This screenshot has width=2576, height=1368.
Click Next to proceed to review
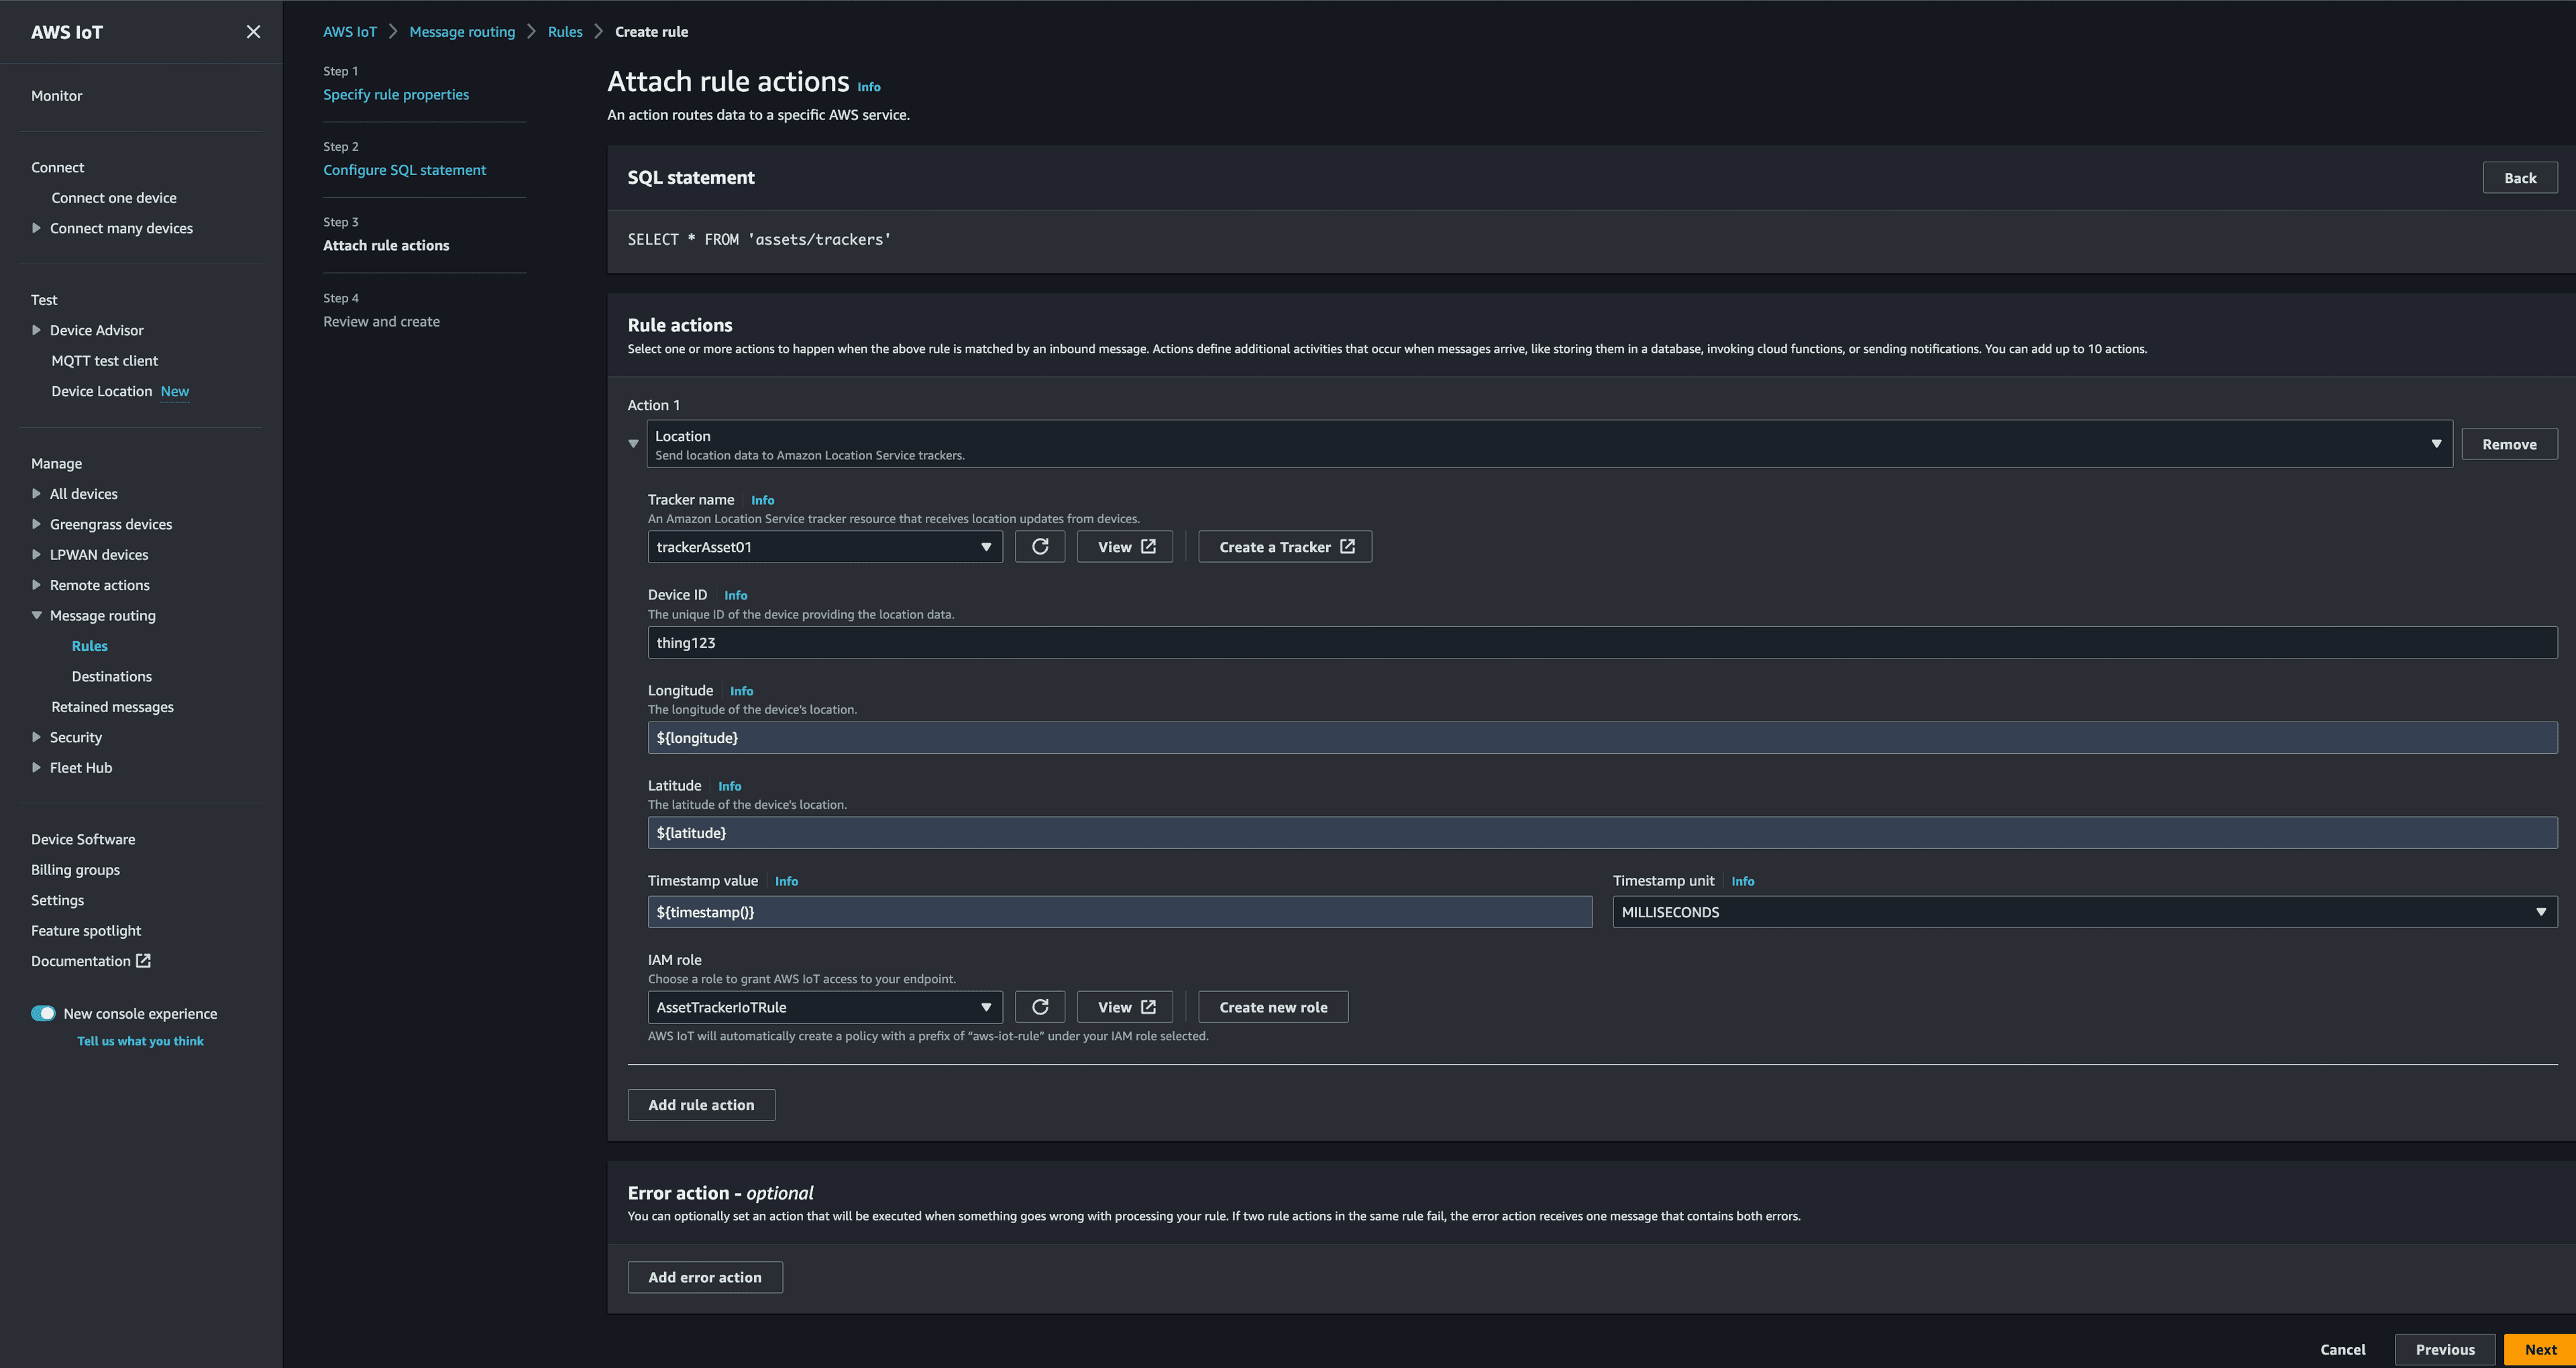(2540, 1350)
